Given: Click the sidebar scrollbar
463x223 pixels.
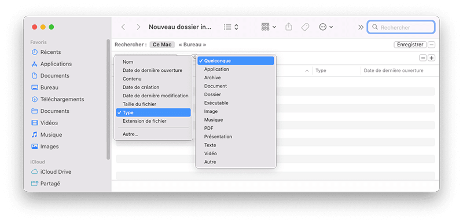Looking at the screenshot, I should click(108, 99).
